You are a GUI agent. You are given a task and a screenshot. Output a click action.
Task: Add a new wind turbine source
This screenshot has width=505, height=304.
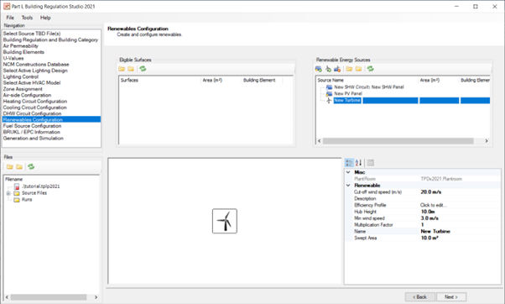(x=328, y=69)
